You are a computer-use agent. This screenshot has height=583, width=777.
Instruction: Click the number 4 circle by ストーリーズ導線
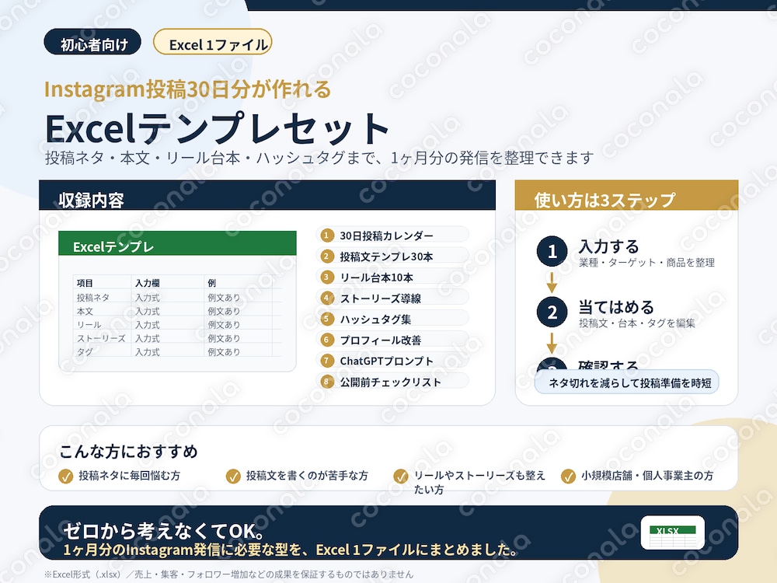coord(326,298)
